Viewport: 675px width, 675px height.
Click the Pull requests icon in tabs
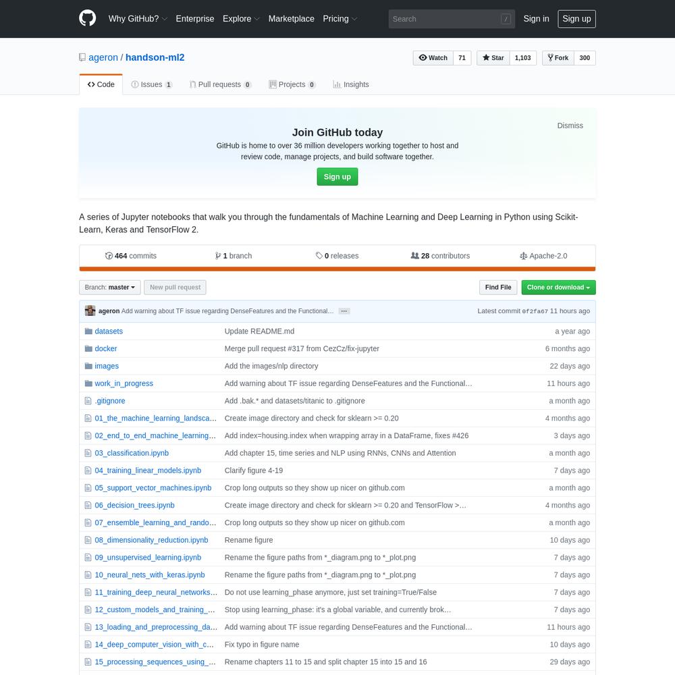192,84
